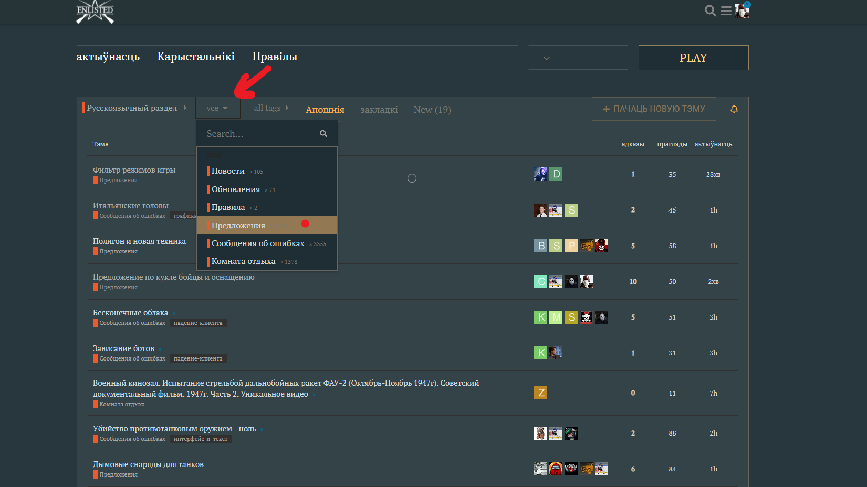Switch to the New (19) tab
Screen dimensions: 867x487
(432, 110)
